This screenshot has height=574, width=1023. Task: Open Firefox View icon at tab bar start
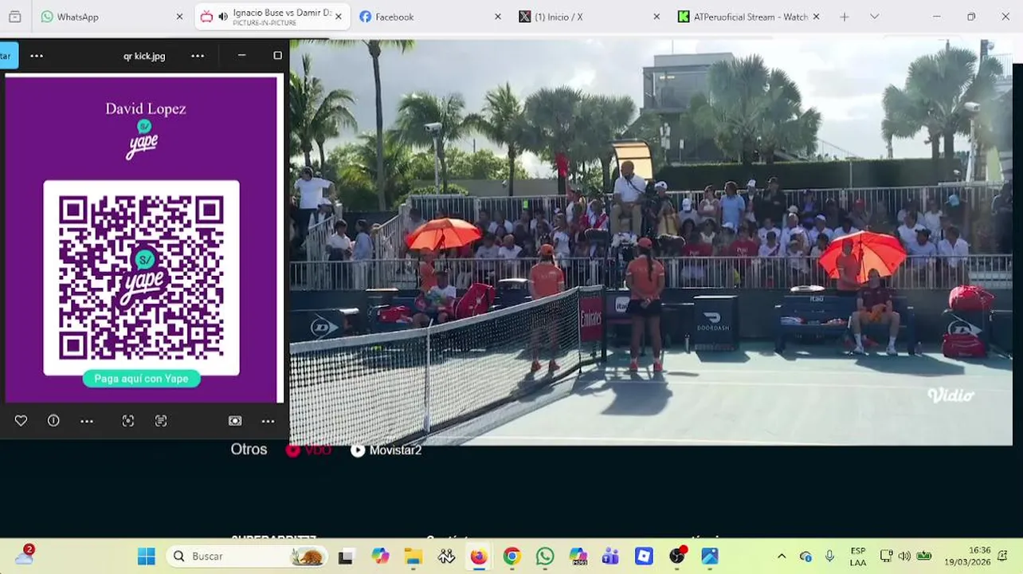14,17
